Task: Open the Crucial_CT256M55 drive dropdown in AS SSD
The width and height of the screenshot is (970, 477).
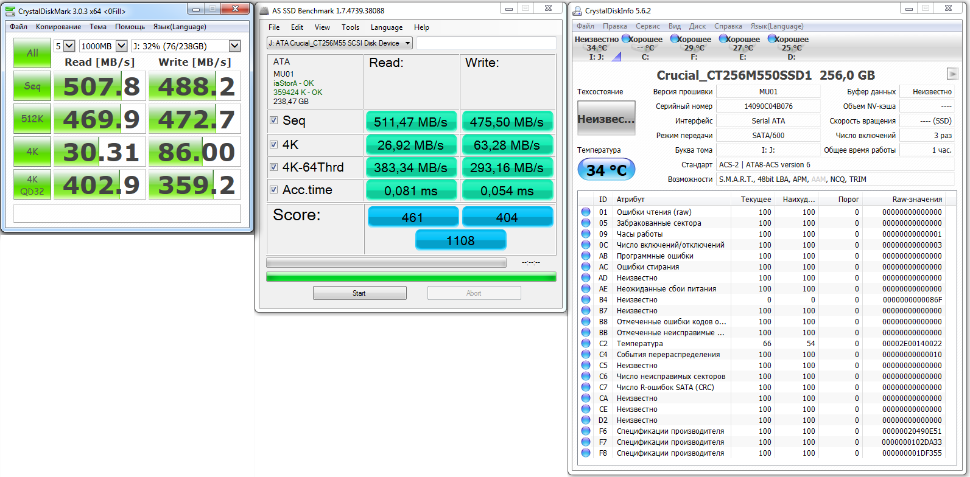Action: click(340, 43)
